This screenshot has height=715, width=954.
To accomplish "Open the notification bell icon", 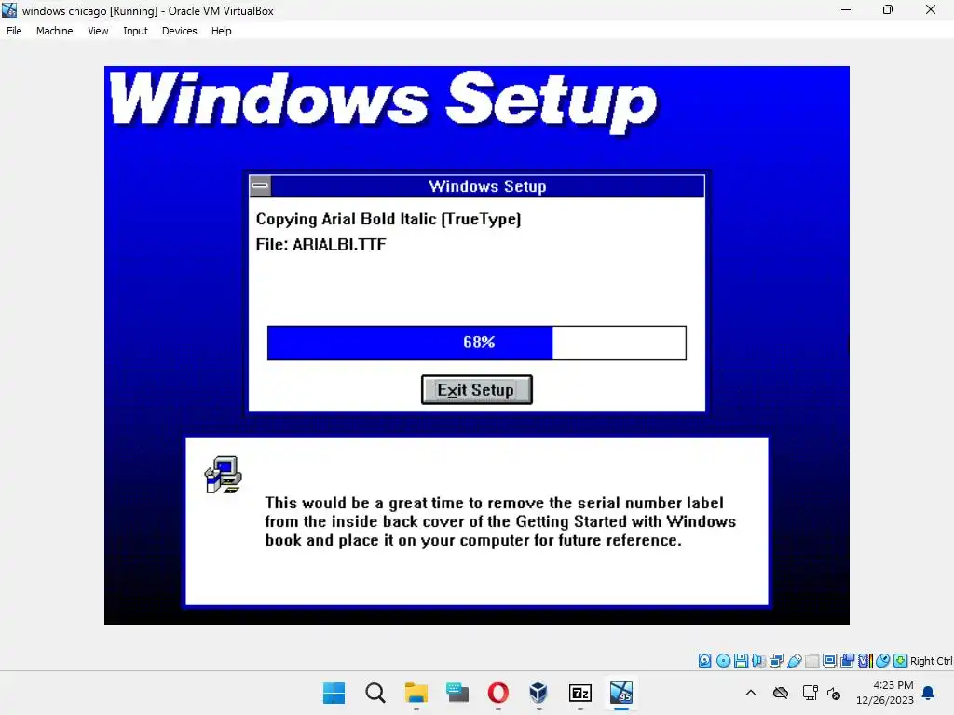I will tap(929, 693).
